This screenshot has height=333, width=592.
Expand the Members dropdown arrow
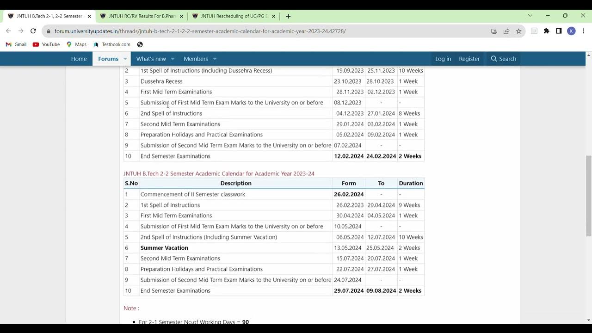click(x=215, y=59)
